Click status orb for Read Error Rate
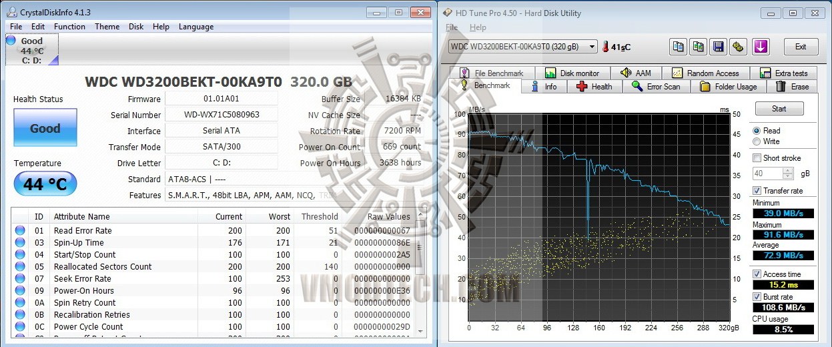Viewport: 832px width, 347px height. pos(20,230)
